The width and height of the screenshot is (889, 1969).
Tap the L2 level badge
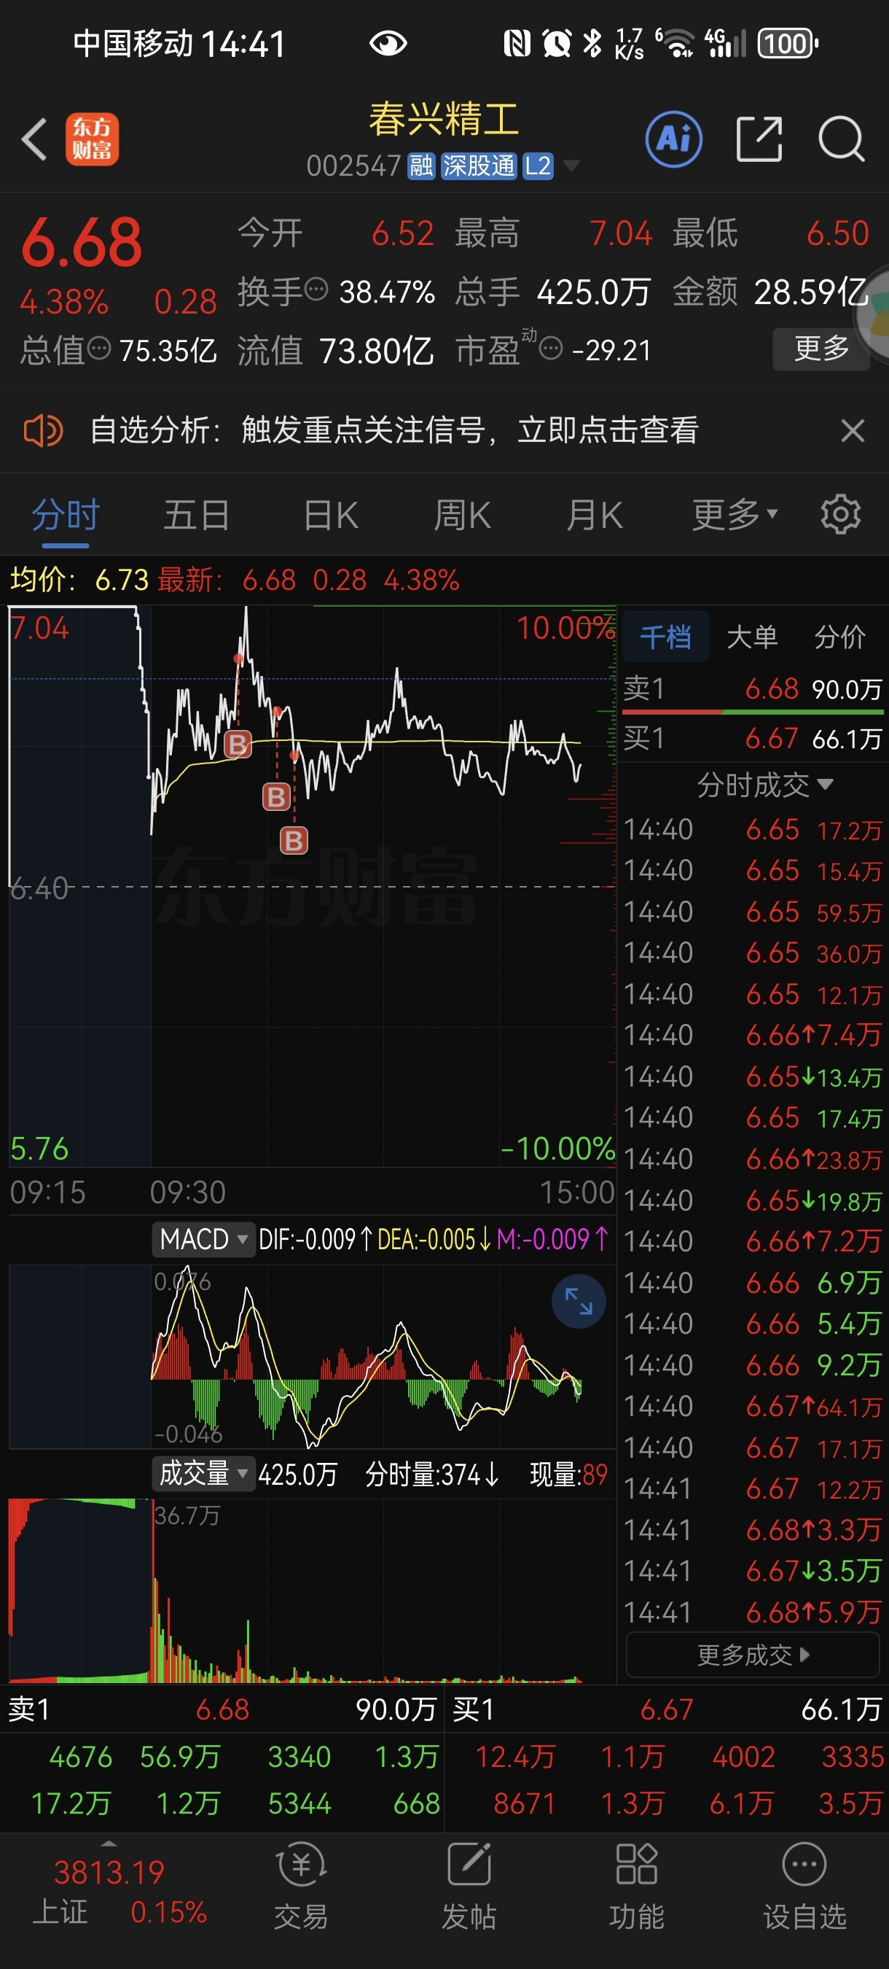pyautogui.click(x=538, y=166)
